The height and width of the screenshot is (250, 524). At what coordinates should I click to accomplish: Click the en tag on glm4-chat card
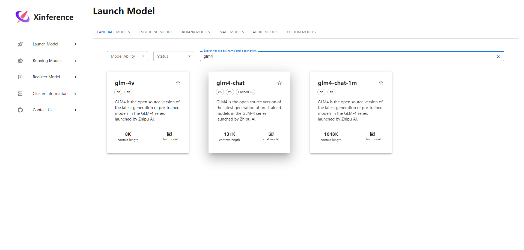220,92
